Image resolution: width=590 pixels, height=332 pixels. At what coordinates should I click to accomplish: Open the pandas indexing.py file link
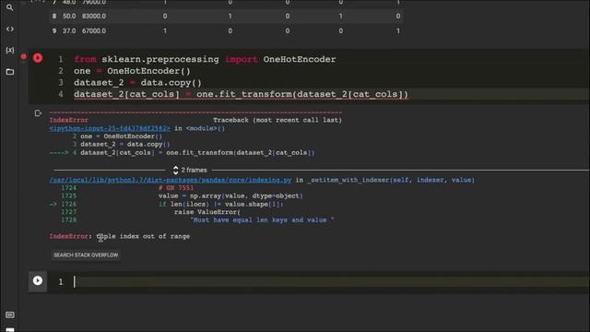[170, 180]
